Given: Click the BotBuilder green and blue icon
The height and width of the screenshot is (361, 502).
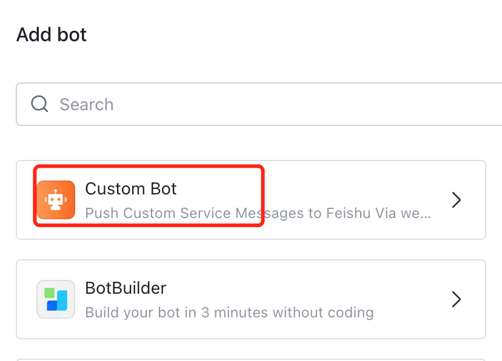Looking at the screenshot, I should pyautogui.click(x=56, y=299).
